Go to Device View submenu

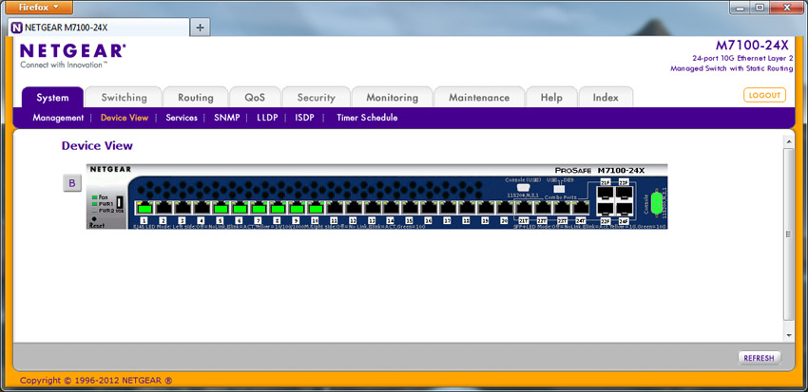tap(125, 118)
